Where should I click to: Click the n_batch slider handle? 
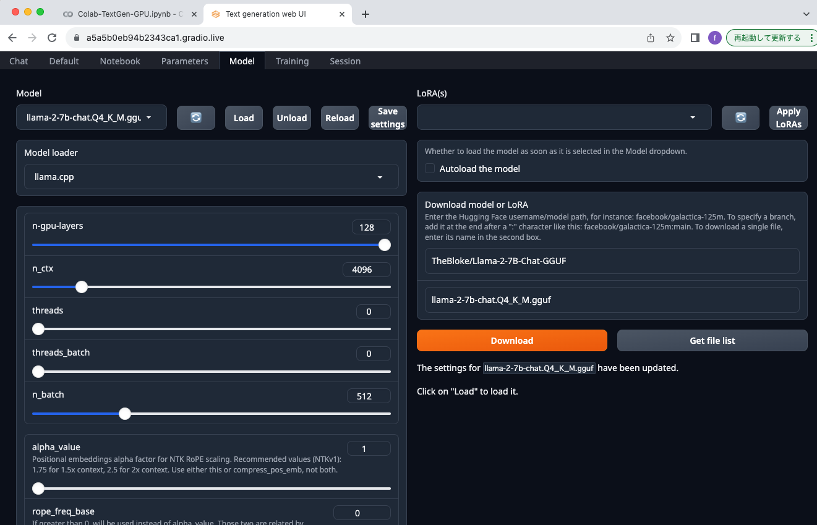(125, 414)
